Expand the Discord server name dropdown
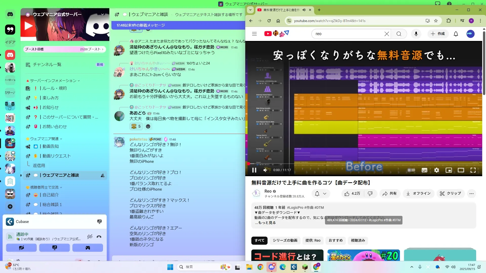 (x=103, y=14)
